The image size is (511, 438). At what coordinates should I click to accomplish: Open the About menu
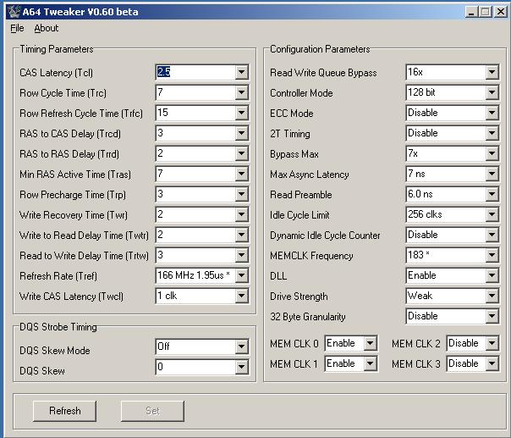pyautogui.click(x=47, y=29)
